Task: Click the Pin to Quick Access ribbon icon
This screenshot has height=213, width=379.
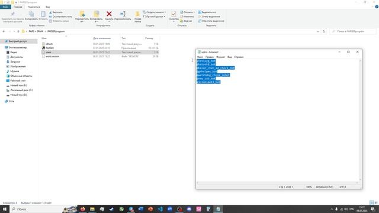Action: tap(13, 14)
